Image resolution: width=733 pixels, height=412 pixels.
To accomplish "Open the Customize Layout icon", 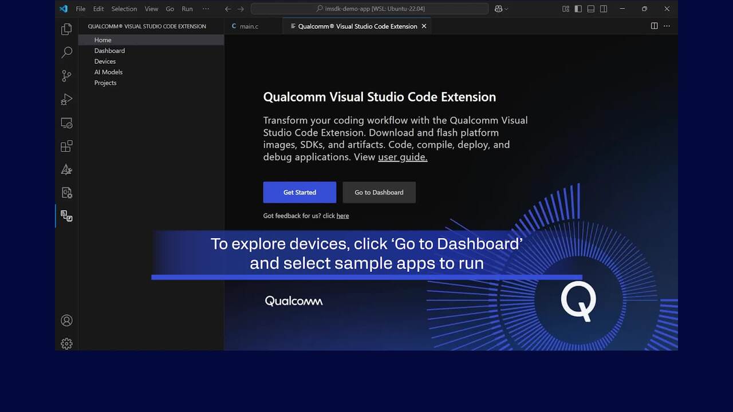I will [566, 9].
